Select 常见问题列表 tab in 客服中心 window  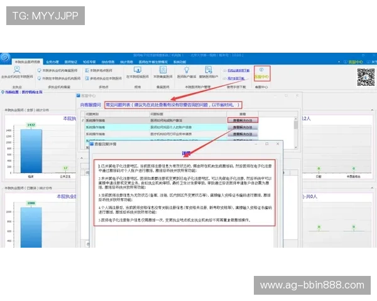click(173, 105)
